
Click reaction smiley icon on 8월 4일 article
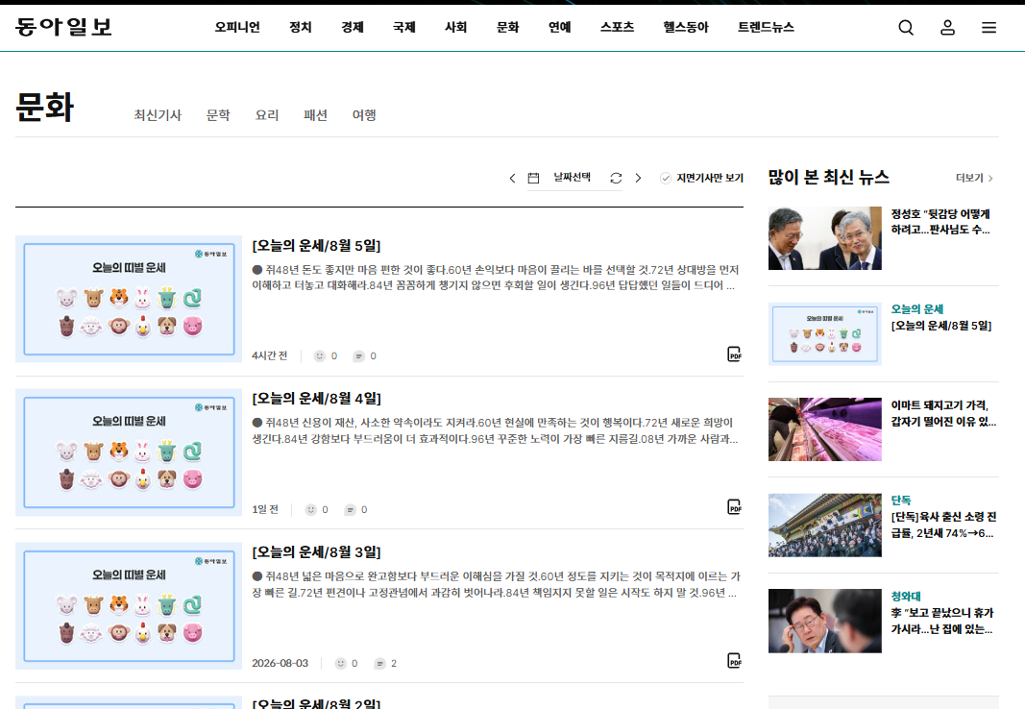coord(310,510)
